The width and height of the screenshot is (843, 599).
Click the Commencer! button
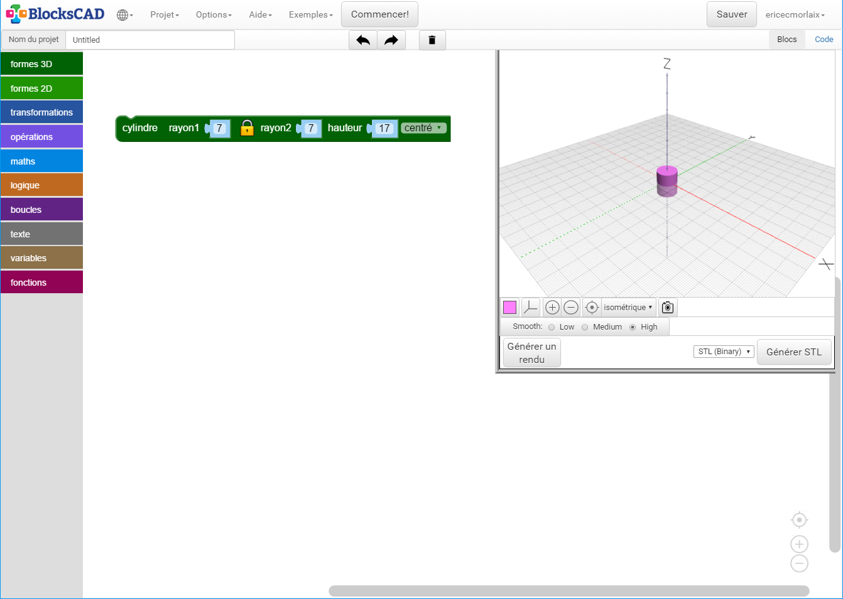(379, 14)
